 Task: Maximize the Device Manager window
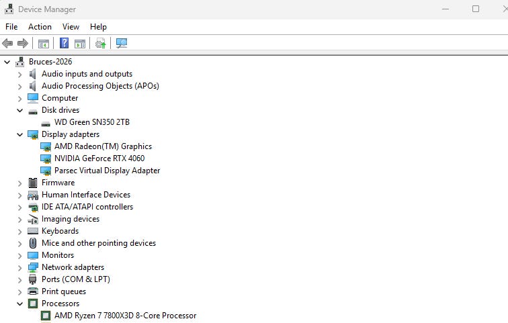tap(476, 9)
